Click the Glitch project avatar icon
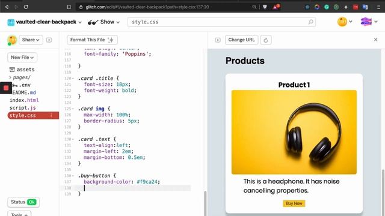This screenshot has height=216, width=385. click(x=11, y=22)
